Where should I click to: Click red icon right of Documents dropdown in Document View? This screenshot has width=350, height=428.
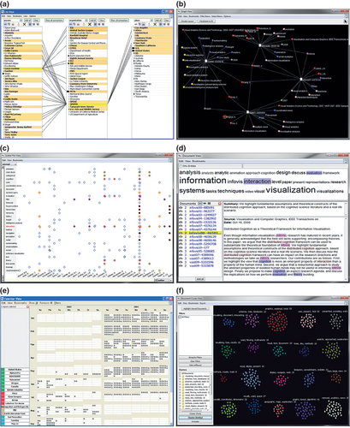pos(220,204)
